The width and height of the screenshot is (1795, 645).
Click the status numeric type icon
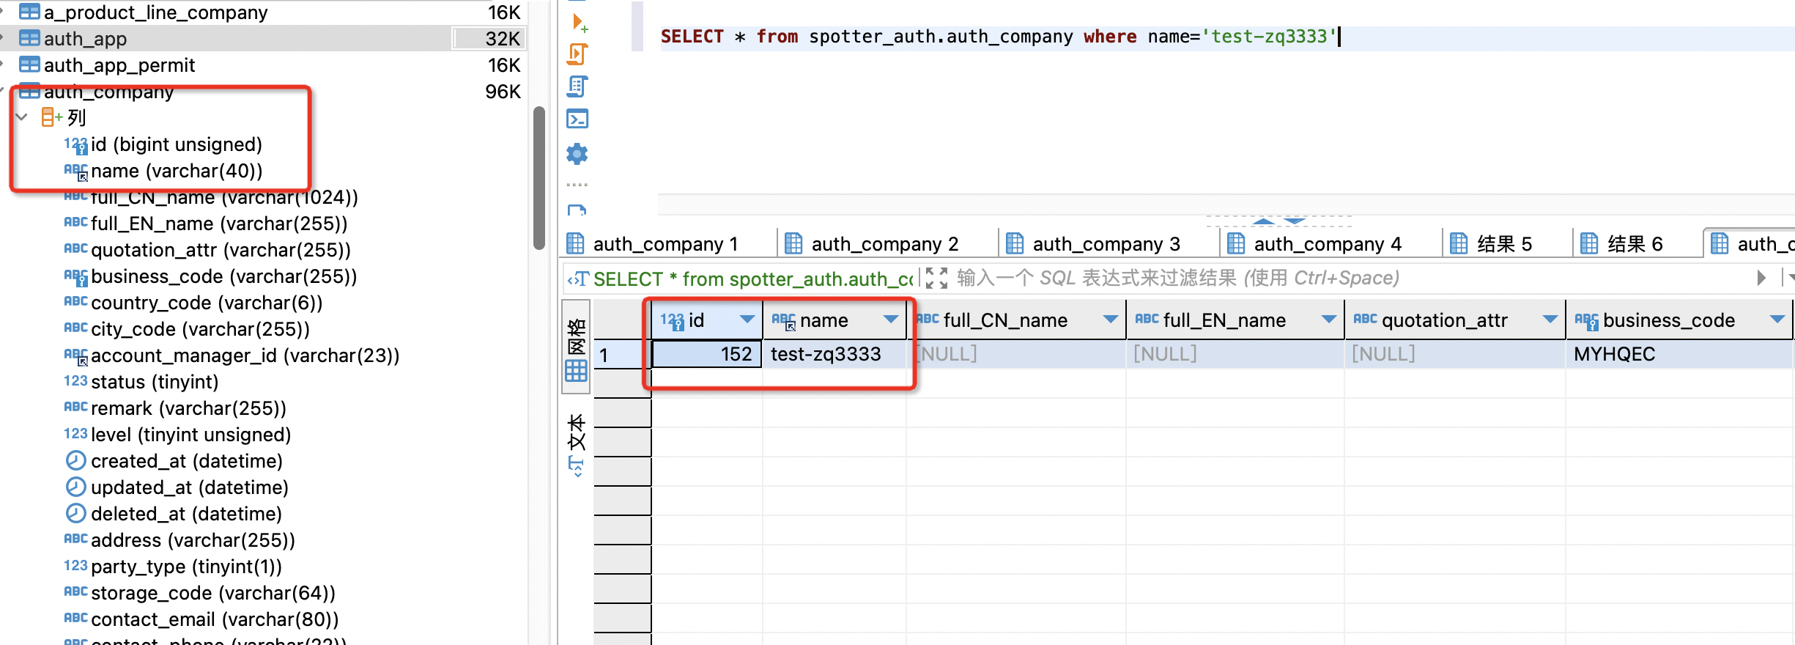pyautogui.click(x=75, y=381)
